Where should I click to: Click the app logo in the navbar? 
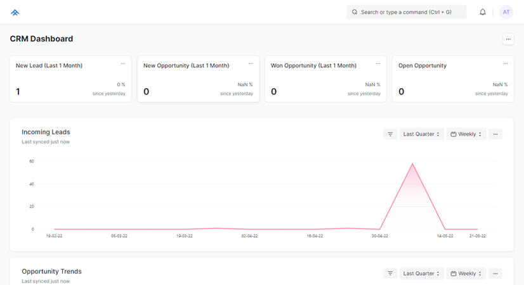coord(15,12)
